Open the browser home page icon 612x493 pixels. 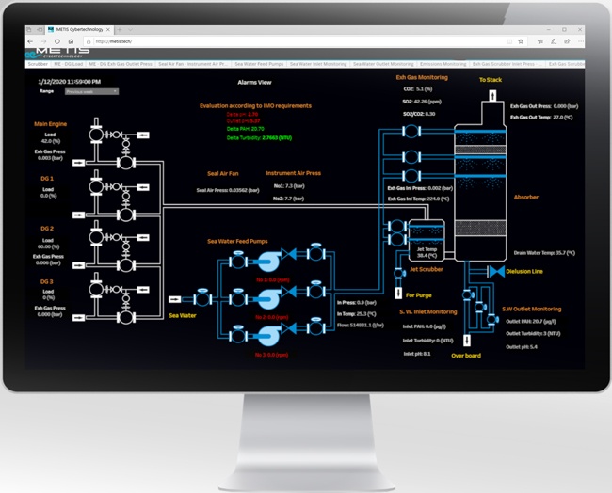click(71, 41)
